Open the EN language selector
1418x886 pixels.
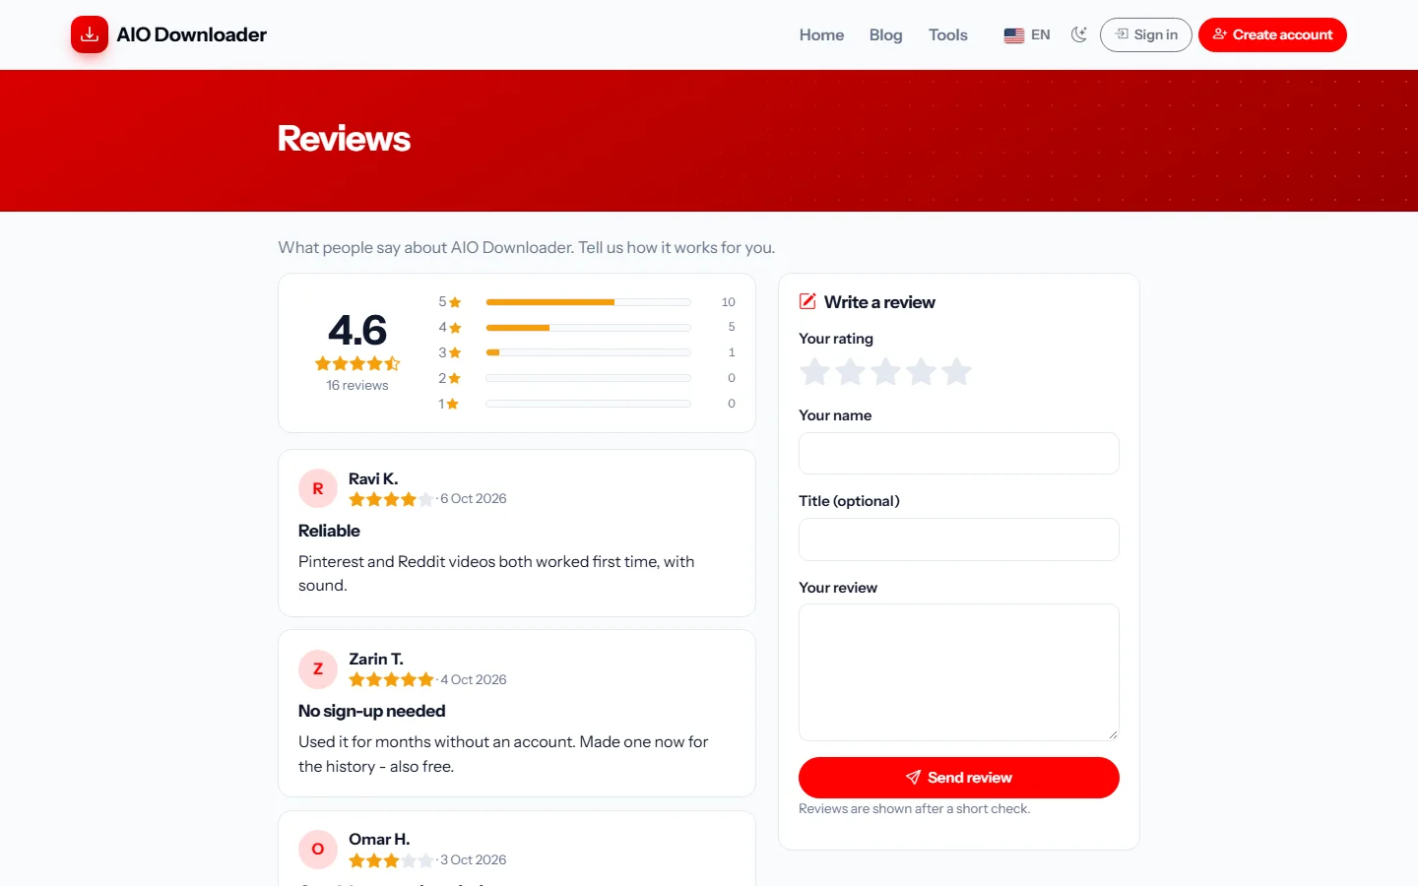point(1027,34)
